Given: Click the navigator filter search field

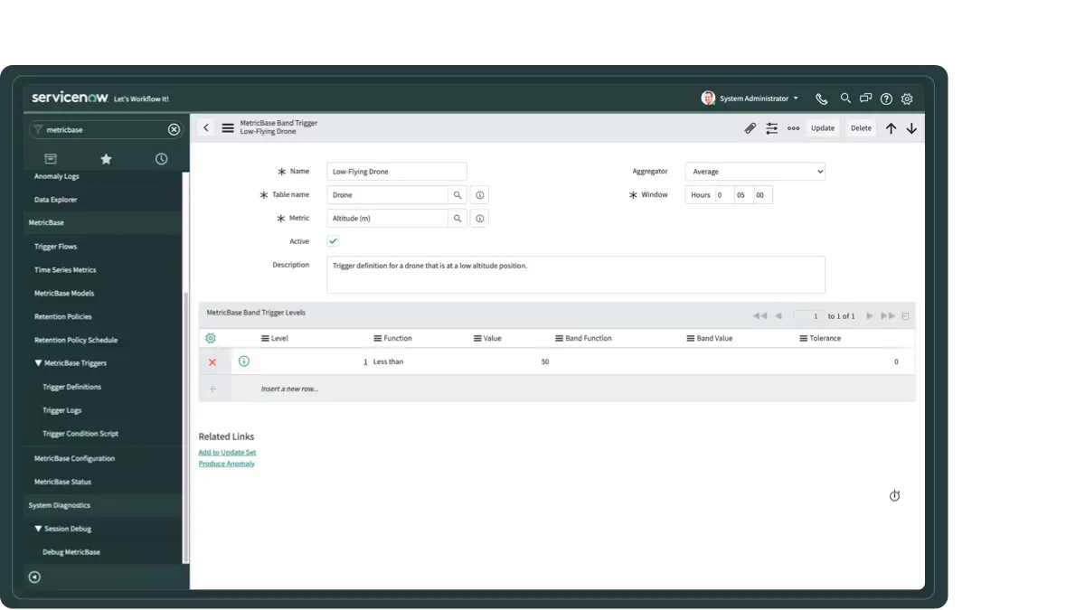Looking at the screenshot, I should pyautogui.click(x=106, y=129).
